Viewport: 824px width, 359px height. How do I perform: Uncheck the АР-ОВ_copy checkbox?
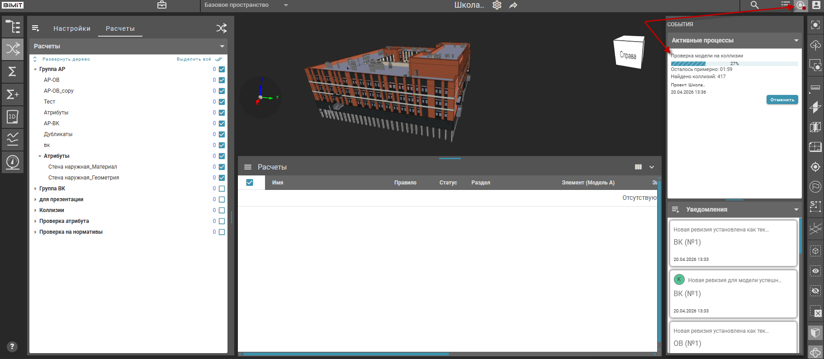222,91
